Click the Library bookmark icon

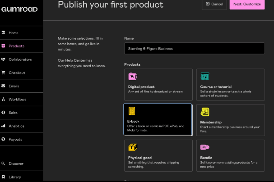[3, 177]
